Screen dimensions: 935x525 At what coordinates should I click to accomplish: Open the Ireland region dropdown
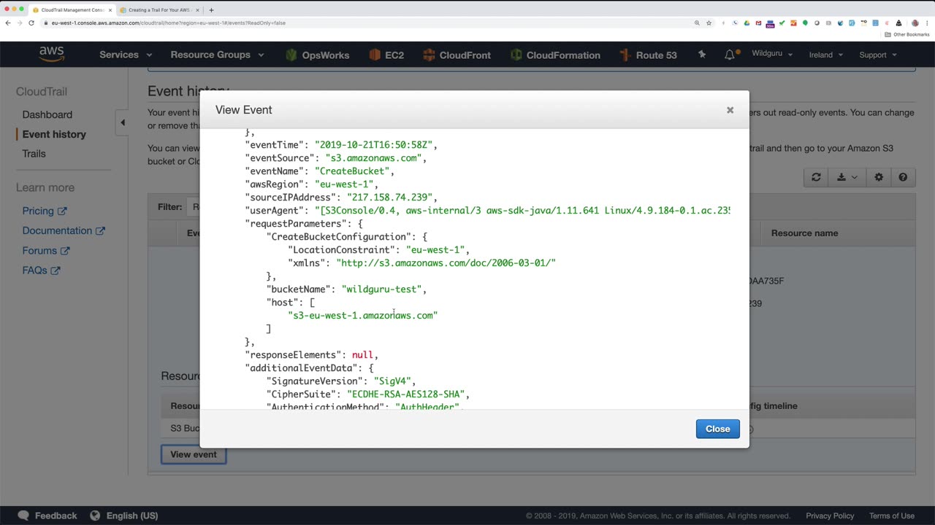coord(825,55)
